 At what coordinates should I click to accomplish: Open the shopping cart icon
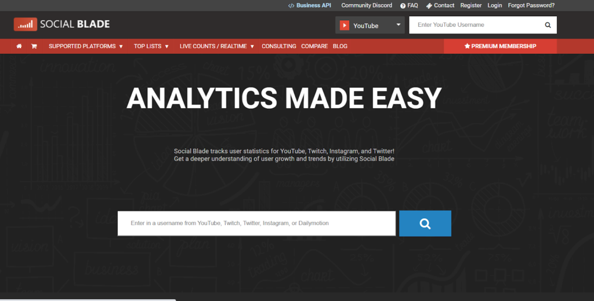point(34,46)
